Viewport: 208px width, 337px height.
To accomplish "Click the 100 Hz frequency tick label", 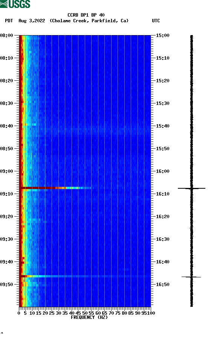I will pyautogui.click(x=151, y=313).
